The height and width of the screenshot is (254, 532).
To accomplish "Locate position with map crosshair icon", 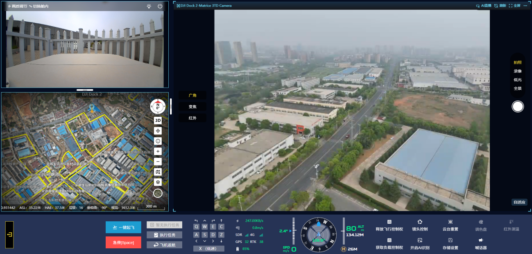I will (x=158, y=131).
